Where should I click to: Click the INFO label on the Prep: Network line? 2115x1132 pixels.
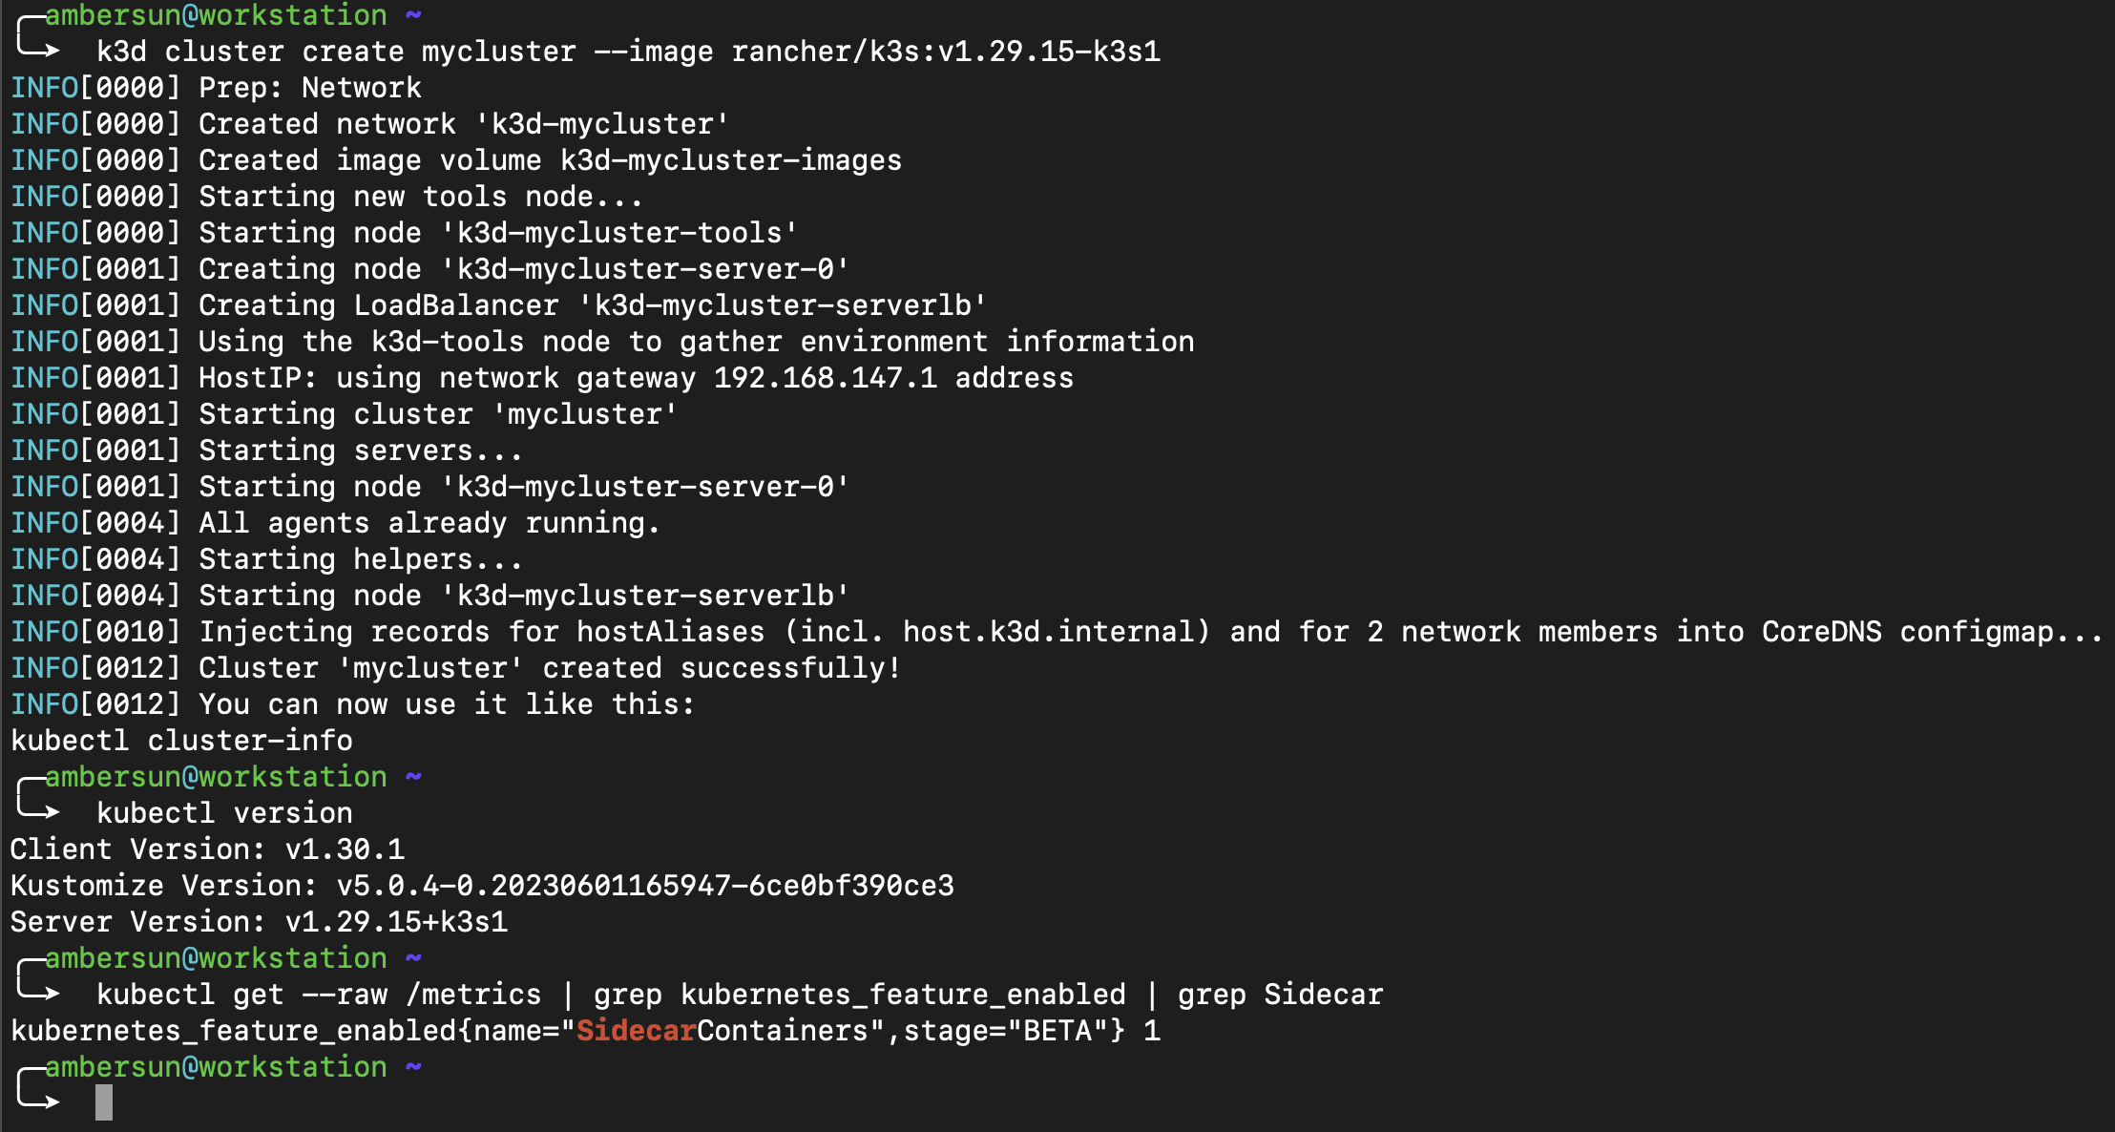[x=44, y=88]
